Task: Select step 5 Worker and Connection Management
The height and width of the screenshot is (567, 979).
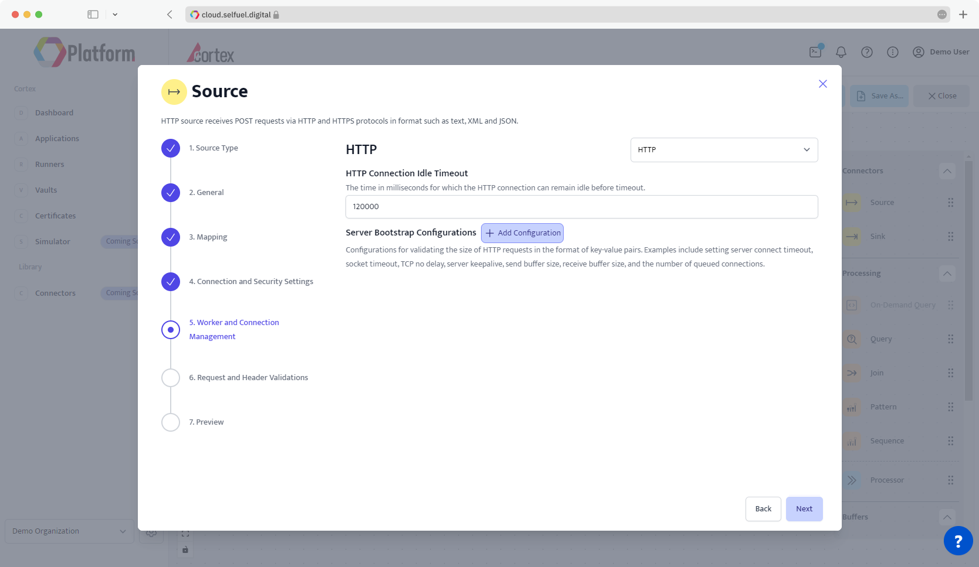Action: pyautogui.click(x=233, y=330)
